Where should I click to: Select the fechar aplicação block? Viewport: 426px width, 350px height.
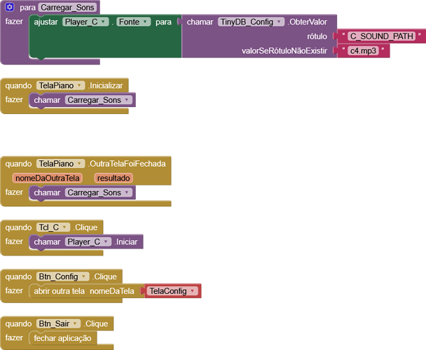point(62,338)
